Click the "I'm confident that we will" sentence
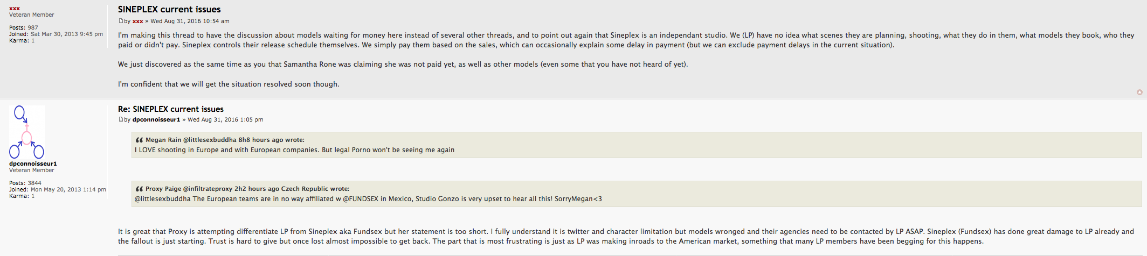The image size is (1147, 256). (x=229, y=84)
